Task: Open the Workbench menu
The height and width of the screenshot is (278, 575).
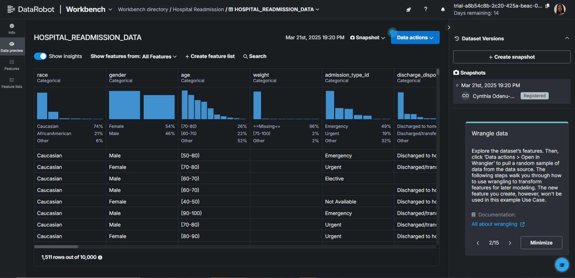Action: pos(89,9)
